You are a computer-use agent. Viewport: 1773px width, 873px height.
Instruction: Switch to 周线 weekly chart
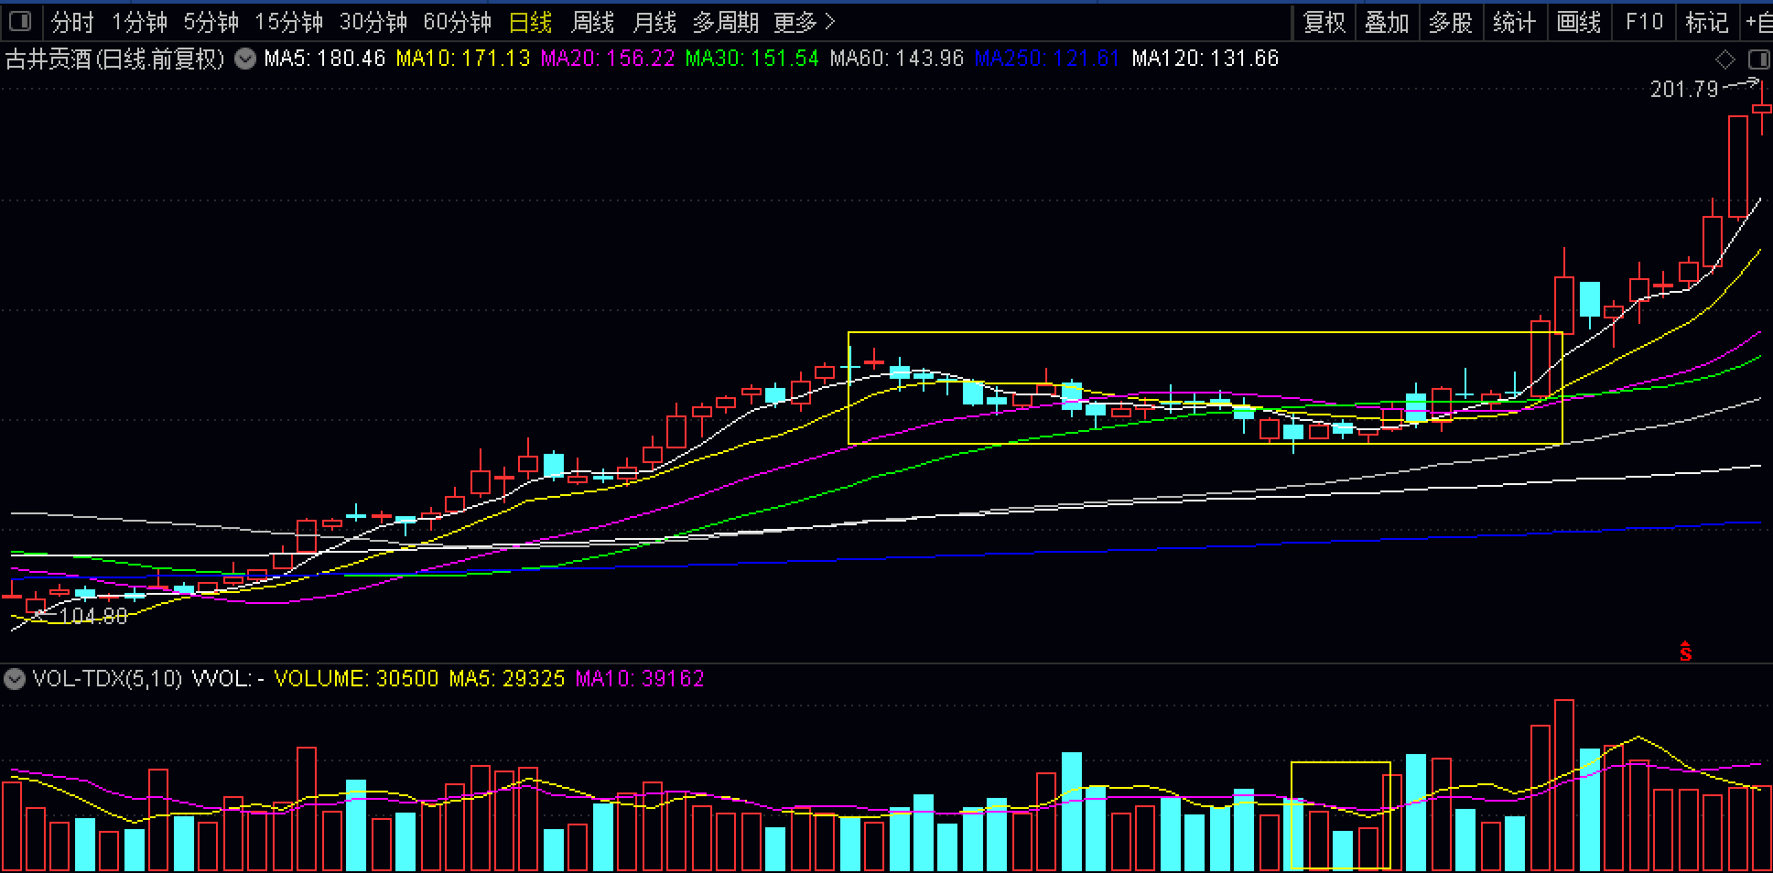tap(592, 22)
